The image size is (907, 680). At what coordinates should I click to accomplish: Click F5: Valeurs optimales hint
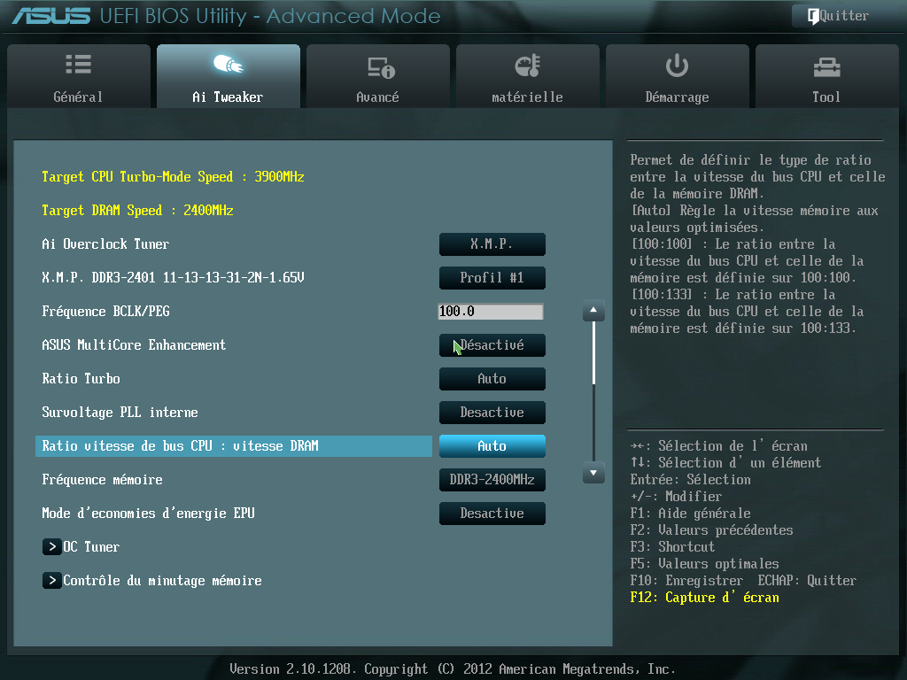[704, 564]
